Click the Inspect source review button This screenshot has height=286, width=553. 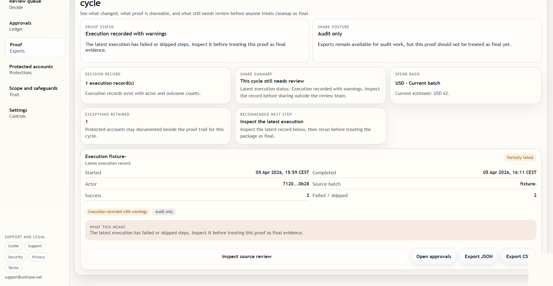tap(246, 257)
